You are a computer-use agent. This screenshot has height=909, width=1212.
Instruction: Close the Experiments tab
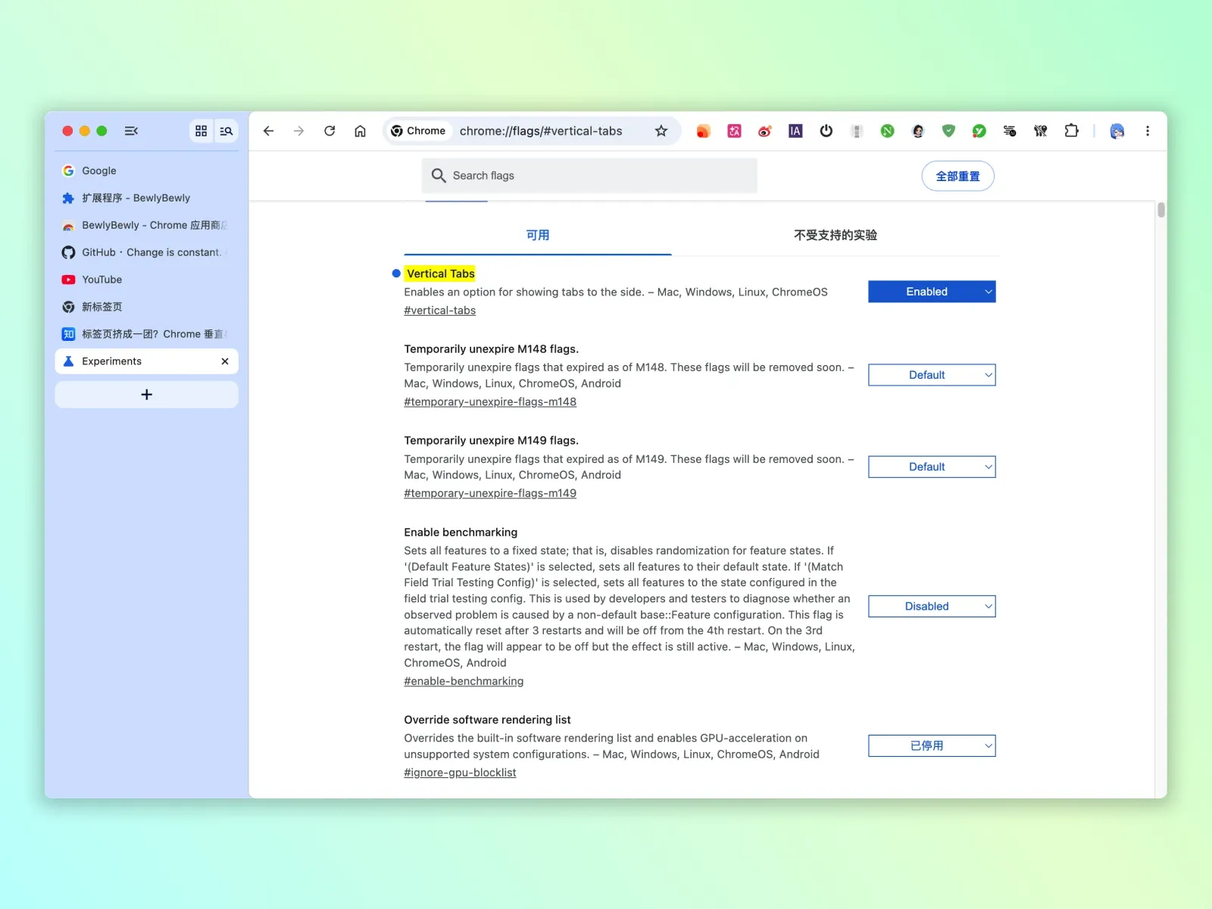point(225,361)
